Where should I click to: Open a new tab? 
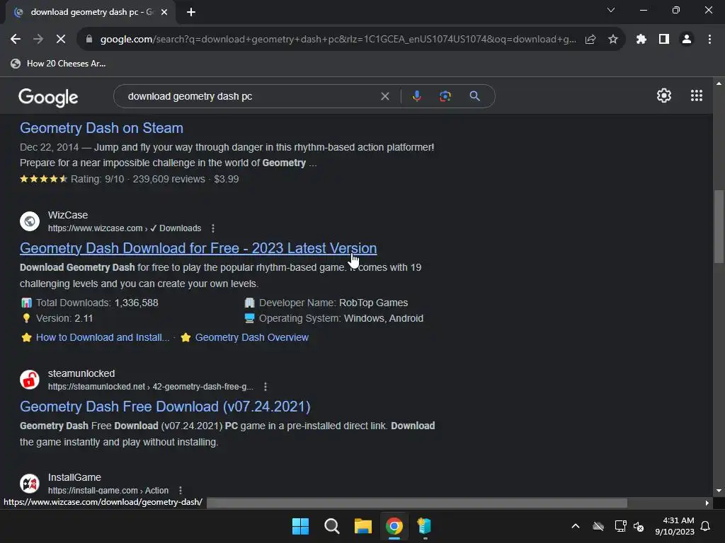[191, 12]
